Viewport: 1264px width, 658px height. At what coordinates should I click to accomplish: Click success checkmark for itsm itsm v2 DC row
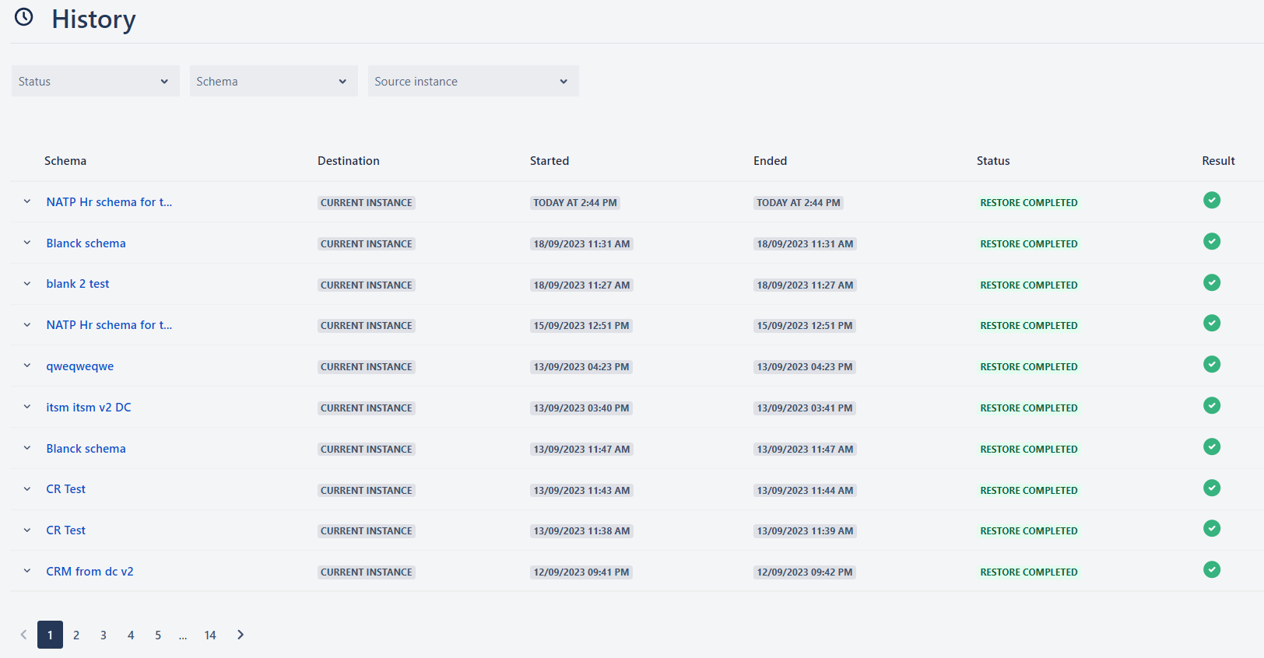coord(1212,406)
